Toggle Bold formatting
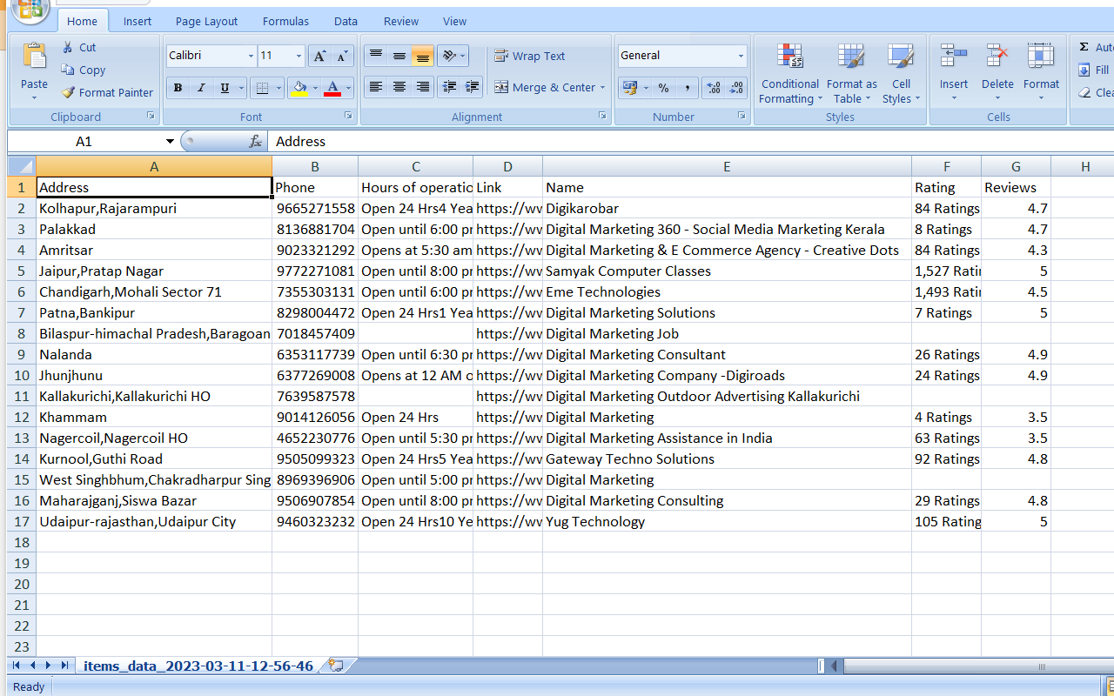The width and height of the screenshot is (1114, 696). (x=178, y=88)
